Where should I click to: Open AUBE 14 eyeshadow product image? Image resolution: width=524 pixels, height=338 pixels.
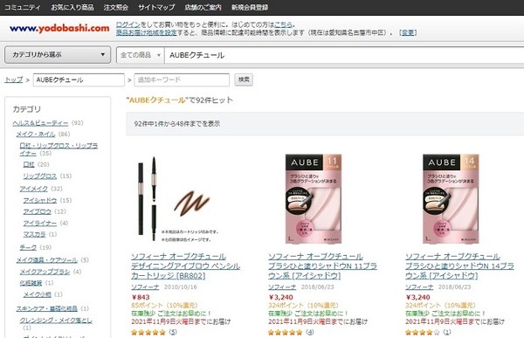point(451,198)
